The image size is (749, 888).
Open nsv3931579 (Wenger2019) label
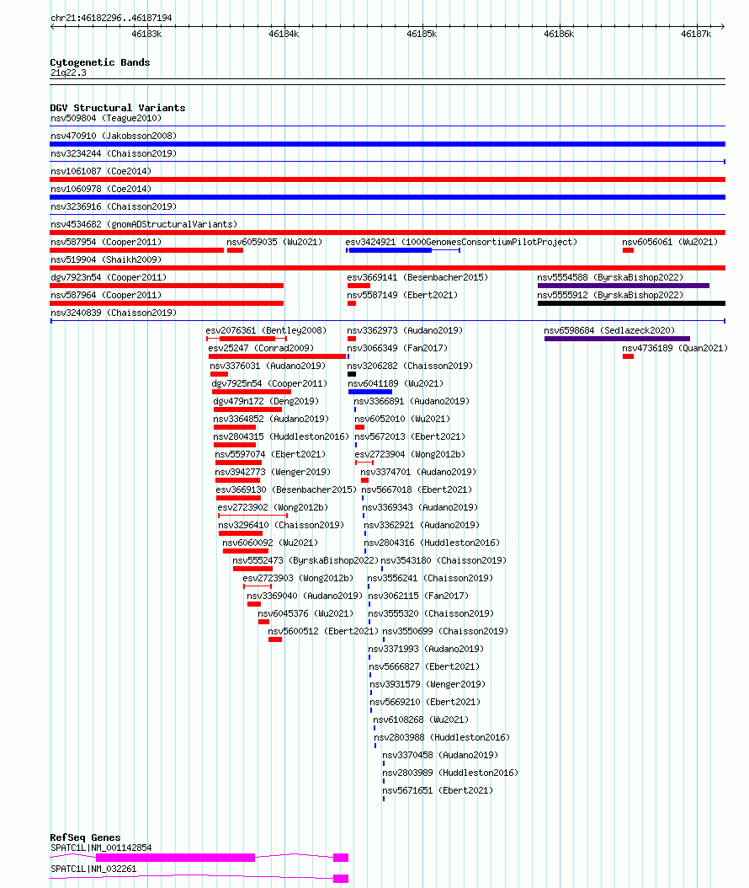tap(428, 684)
